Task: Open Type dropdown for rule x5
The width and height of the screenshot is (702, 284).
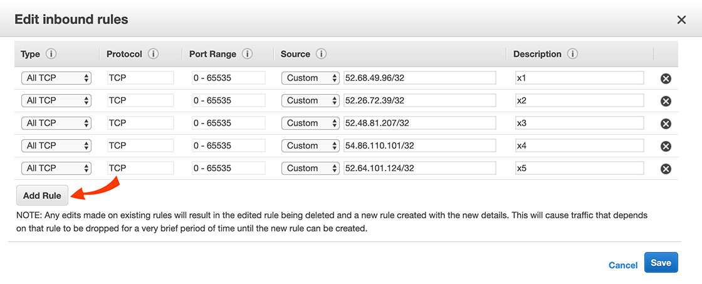Action: click(x=56, y=168)
